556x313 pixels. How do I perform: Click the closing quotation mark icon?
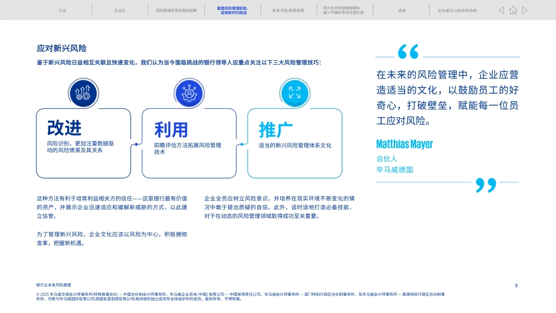[x=486, y=185]
